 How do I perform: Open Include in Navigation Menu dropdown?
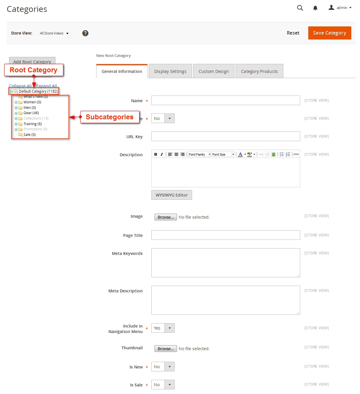[163, 328]
